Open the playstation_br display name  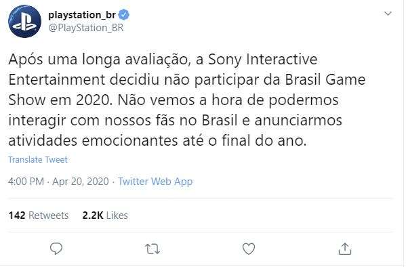click(82, 15)
